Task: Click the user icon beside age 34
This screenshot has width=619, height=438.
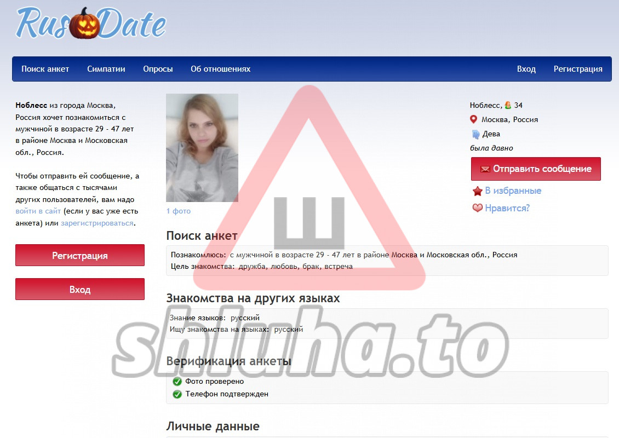Action: [508, 105]
